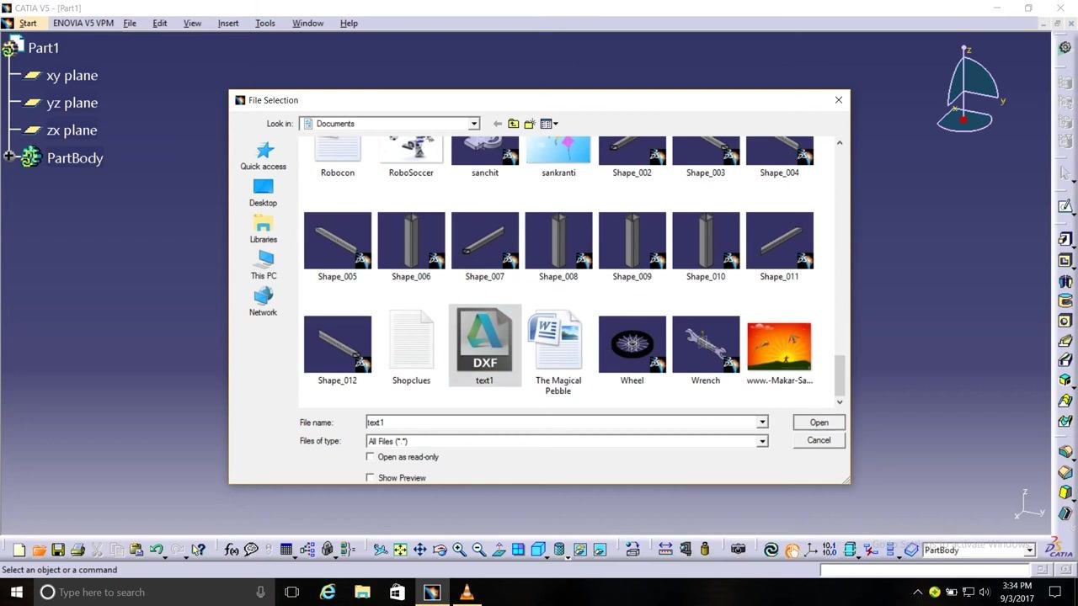Click the Capture camera icon

739,550
